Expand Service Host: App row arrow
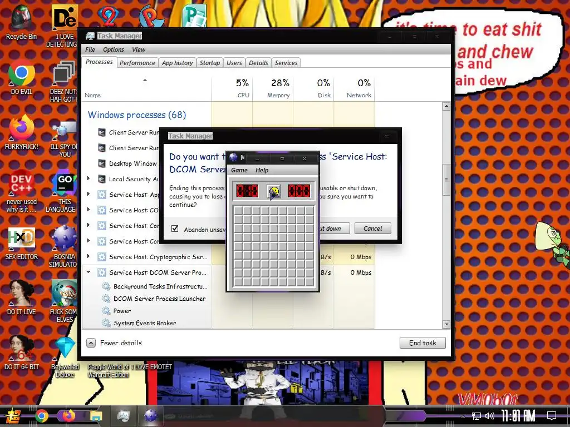Screen dimensions: 570x427 point(89,194)
